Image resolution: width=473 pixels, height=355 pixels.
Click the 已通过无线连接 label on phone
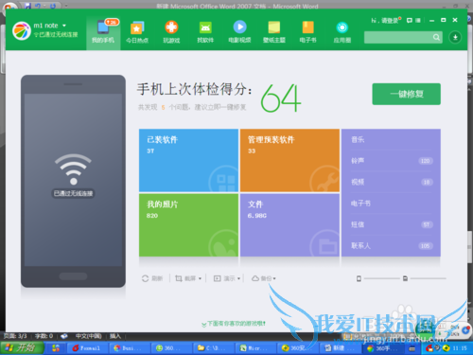tap(73, 193)
